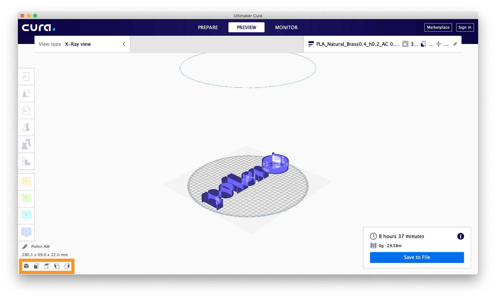Open the PREVIEW stage
The height and width of the screenshot is (298, 496).
click(x=246, y=27)
